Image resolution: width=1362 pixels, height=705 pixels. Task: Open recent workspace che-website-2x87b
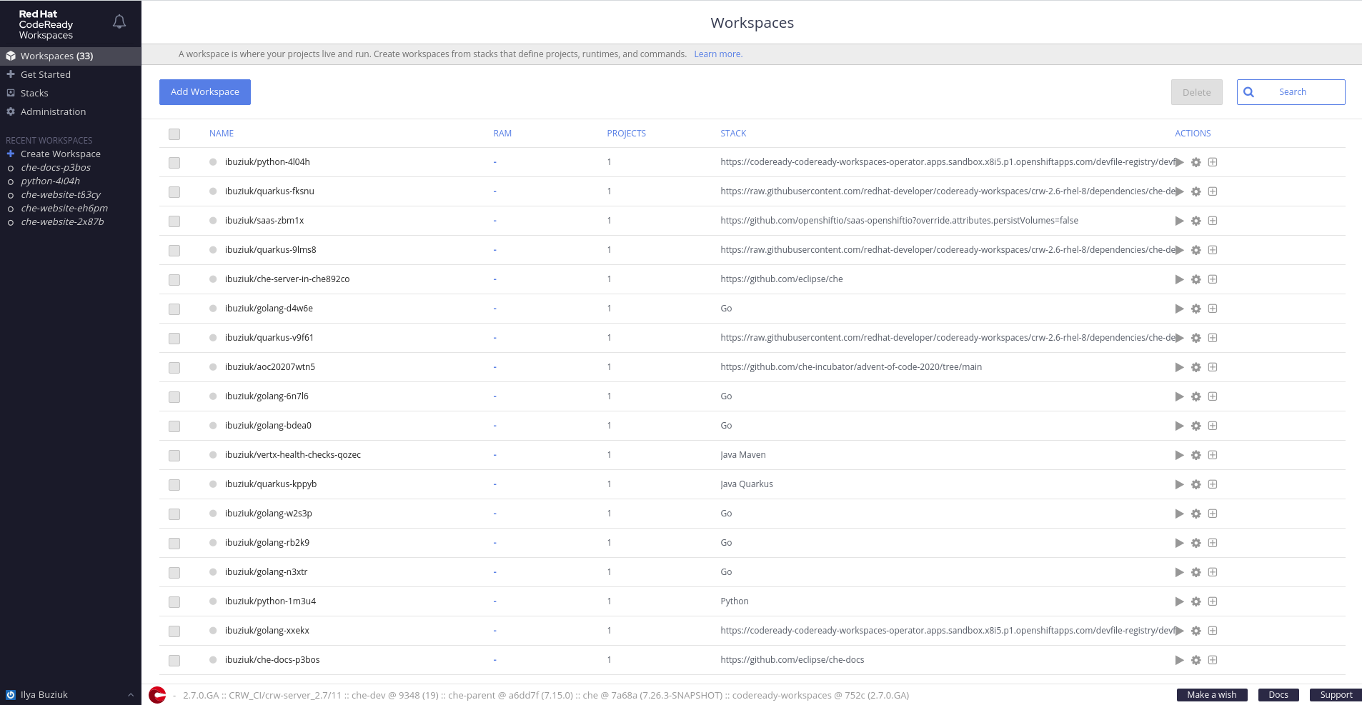(62, 221)
